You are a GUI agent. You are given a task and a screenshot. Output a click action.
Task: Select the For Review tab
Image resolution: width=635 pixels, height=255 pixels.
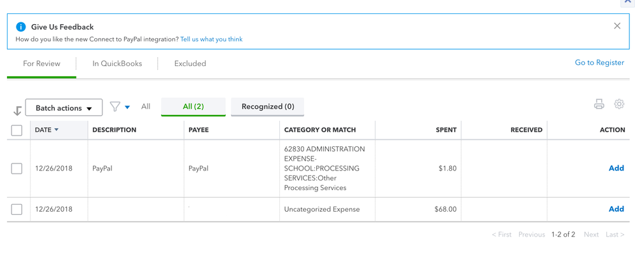pos(42,64)
